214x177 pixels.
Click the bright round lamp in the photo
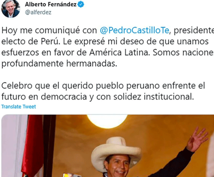tap(107, 121)
